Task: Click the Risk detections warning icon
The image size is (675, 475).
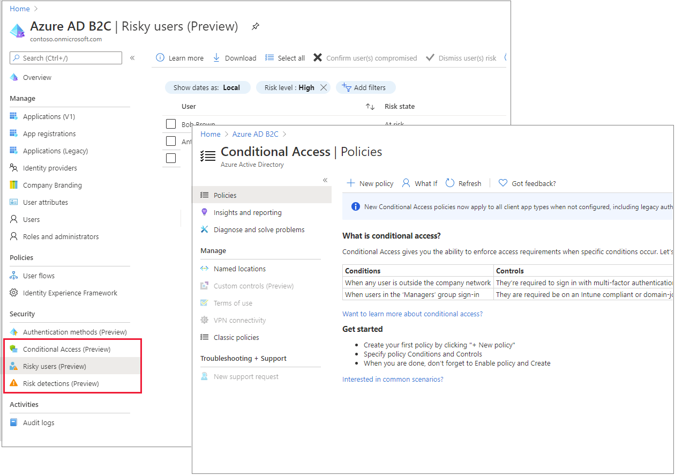Action: (x=14, y=383)
